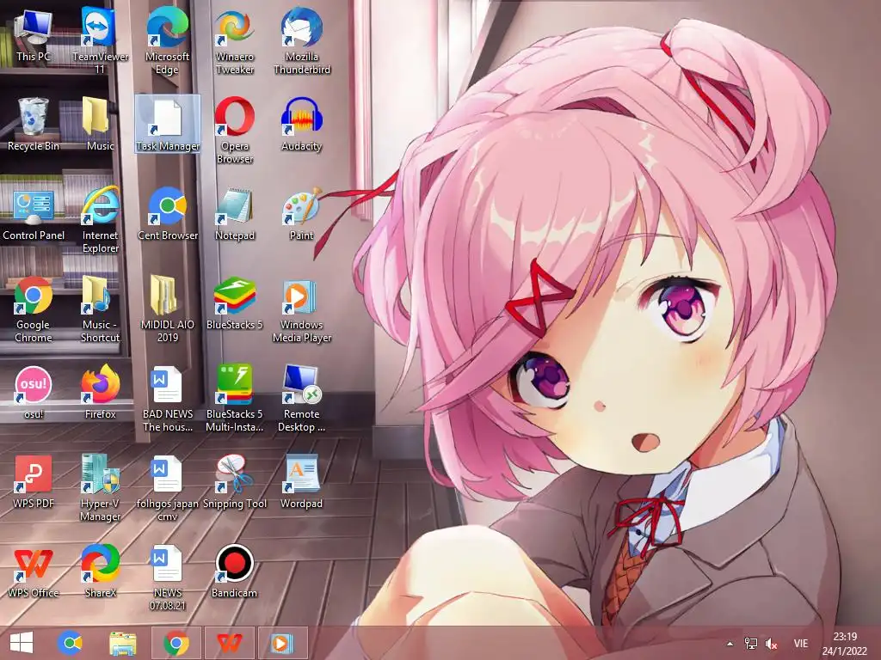The height and width of the screenshot is (660, 881).
Task: Select the WPS PDF shortcut
Action: point(34,481)
